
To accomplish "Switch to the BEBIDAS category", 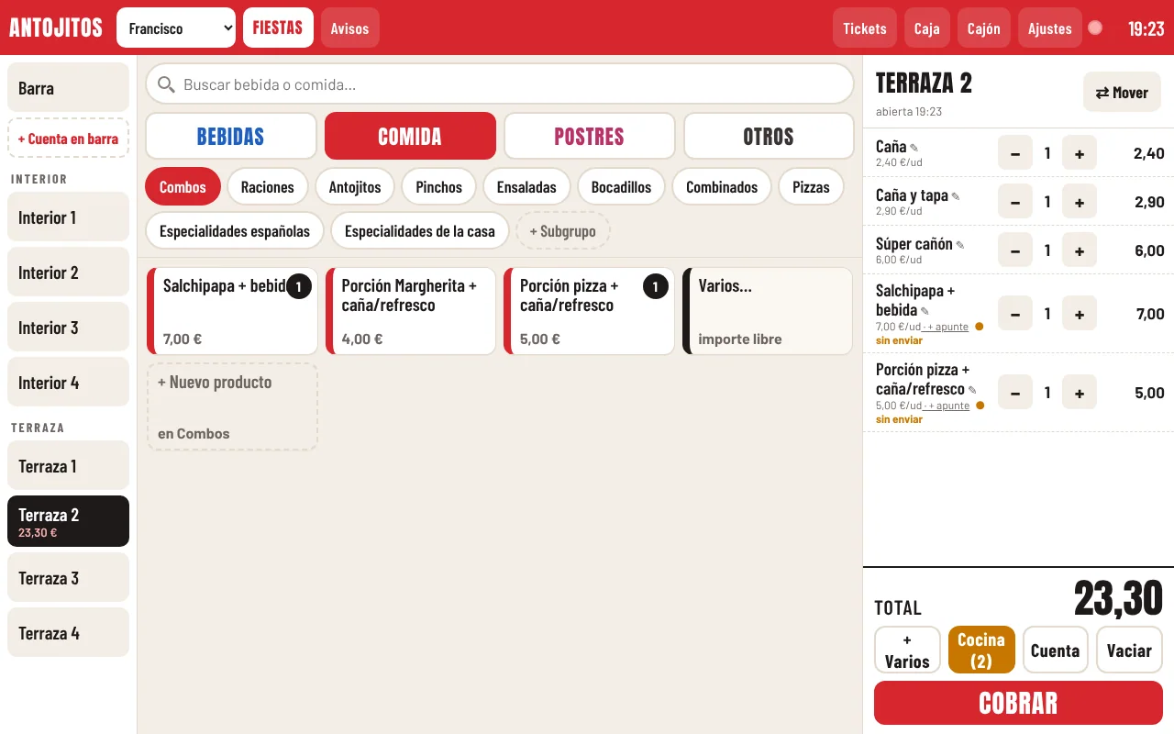I will pyautogui.click(x=231, y=136).
